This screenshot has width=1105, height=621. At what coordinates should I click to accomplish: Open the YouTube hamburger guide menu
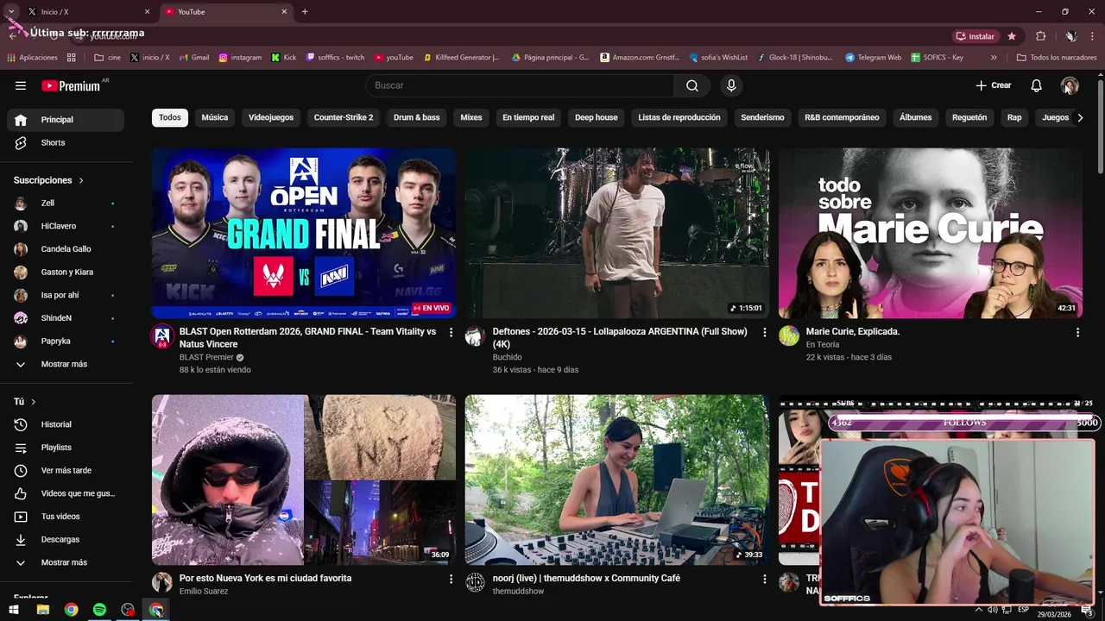(x=21, y=85)
